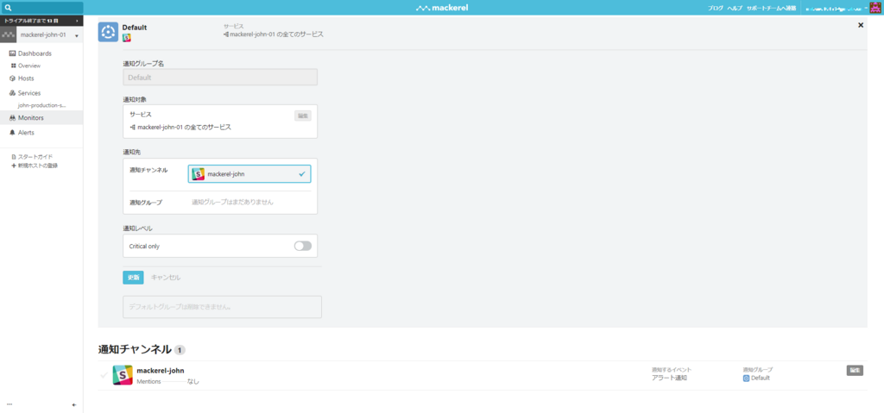Click the organization logo mackerel-john-01
Viewport: 884px width, 413px height.
[x=9, y=35]
